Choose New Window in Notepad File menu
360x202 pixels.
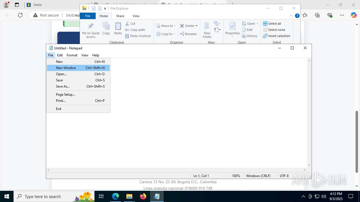click(x=78, y=68)
